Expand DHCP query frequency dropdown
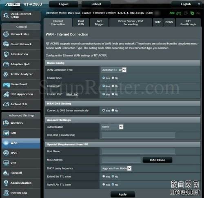This screenshot has height=198, width=204. click(x=116, y=168)
